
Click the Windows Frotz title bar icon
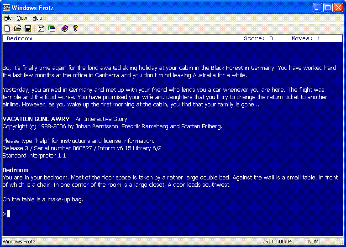[x=6, y=8]
